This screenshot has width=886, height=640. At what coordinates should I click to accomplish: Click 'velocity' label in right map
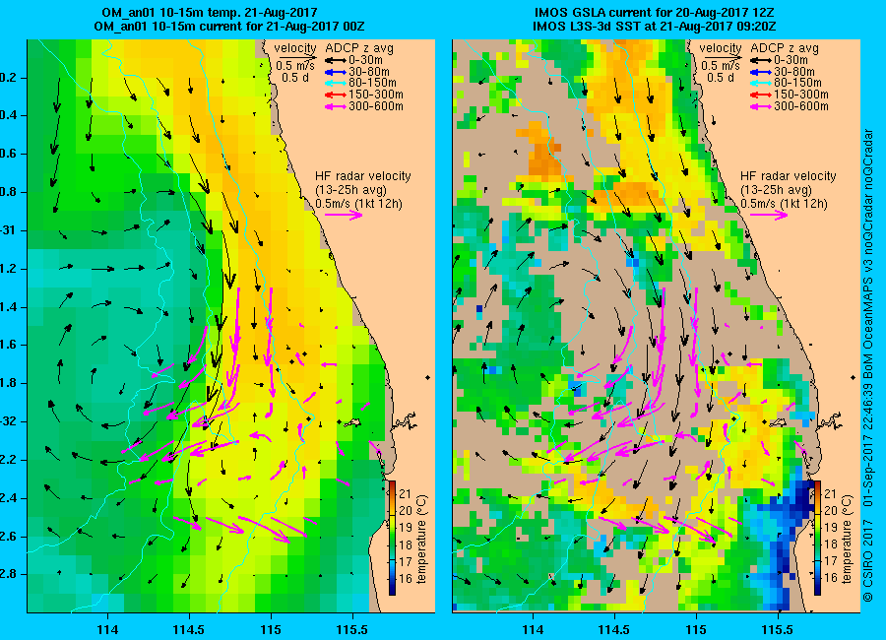(721, 48)
